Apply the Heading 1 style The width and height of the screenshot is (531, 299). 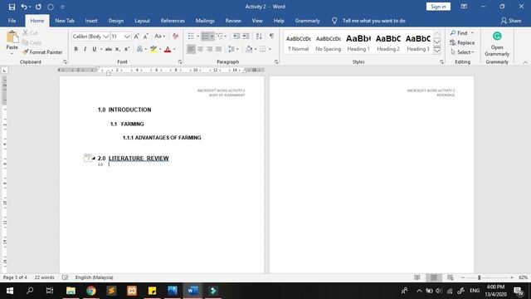(358, 42)
